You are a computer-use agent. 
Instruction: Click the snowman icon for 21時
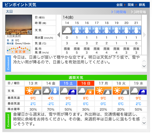[x=136, y=30]
